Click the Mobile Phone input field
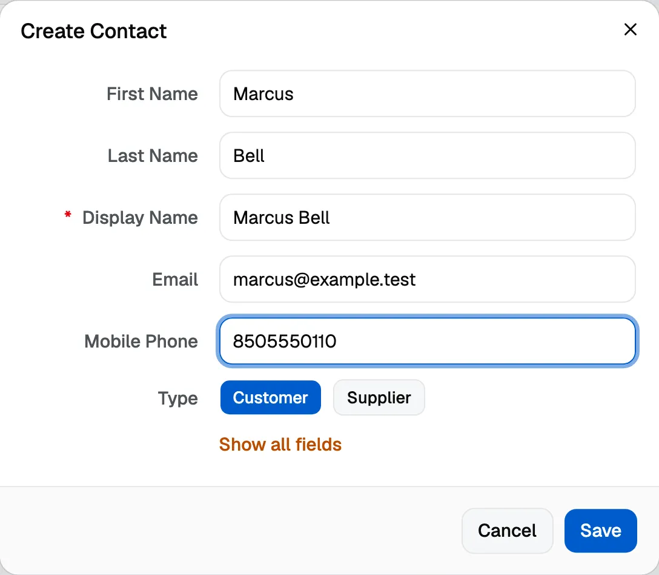The width and height of the screenshot is (659, 575). [428, 341]
